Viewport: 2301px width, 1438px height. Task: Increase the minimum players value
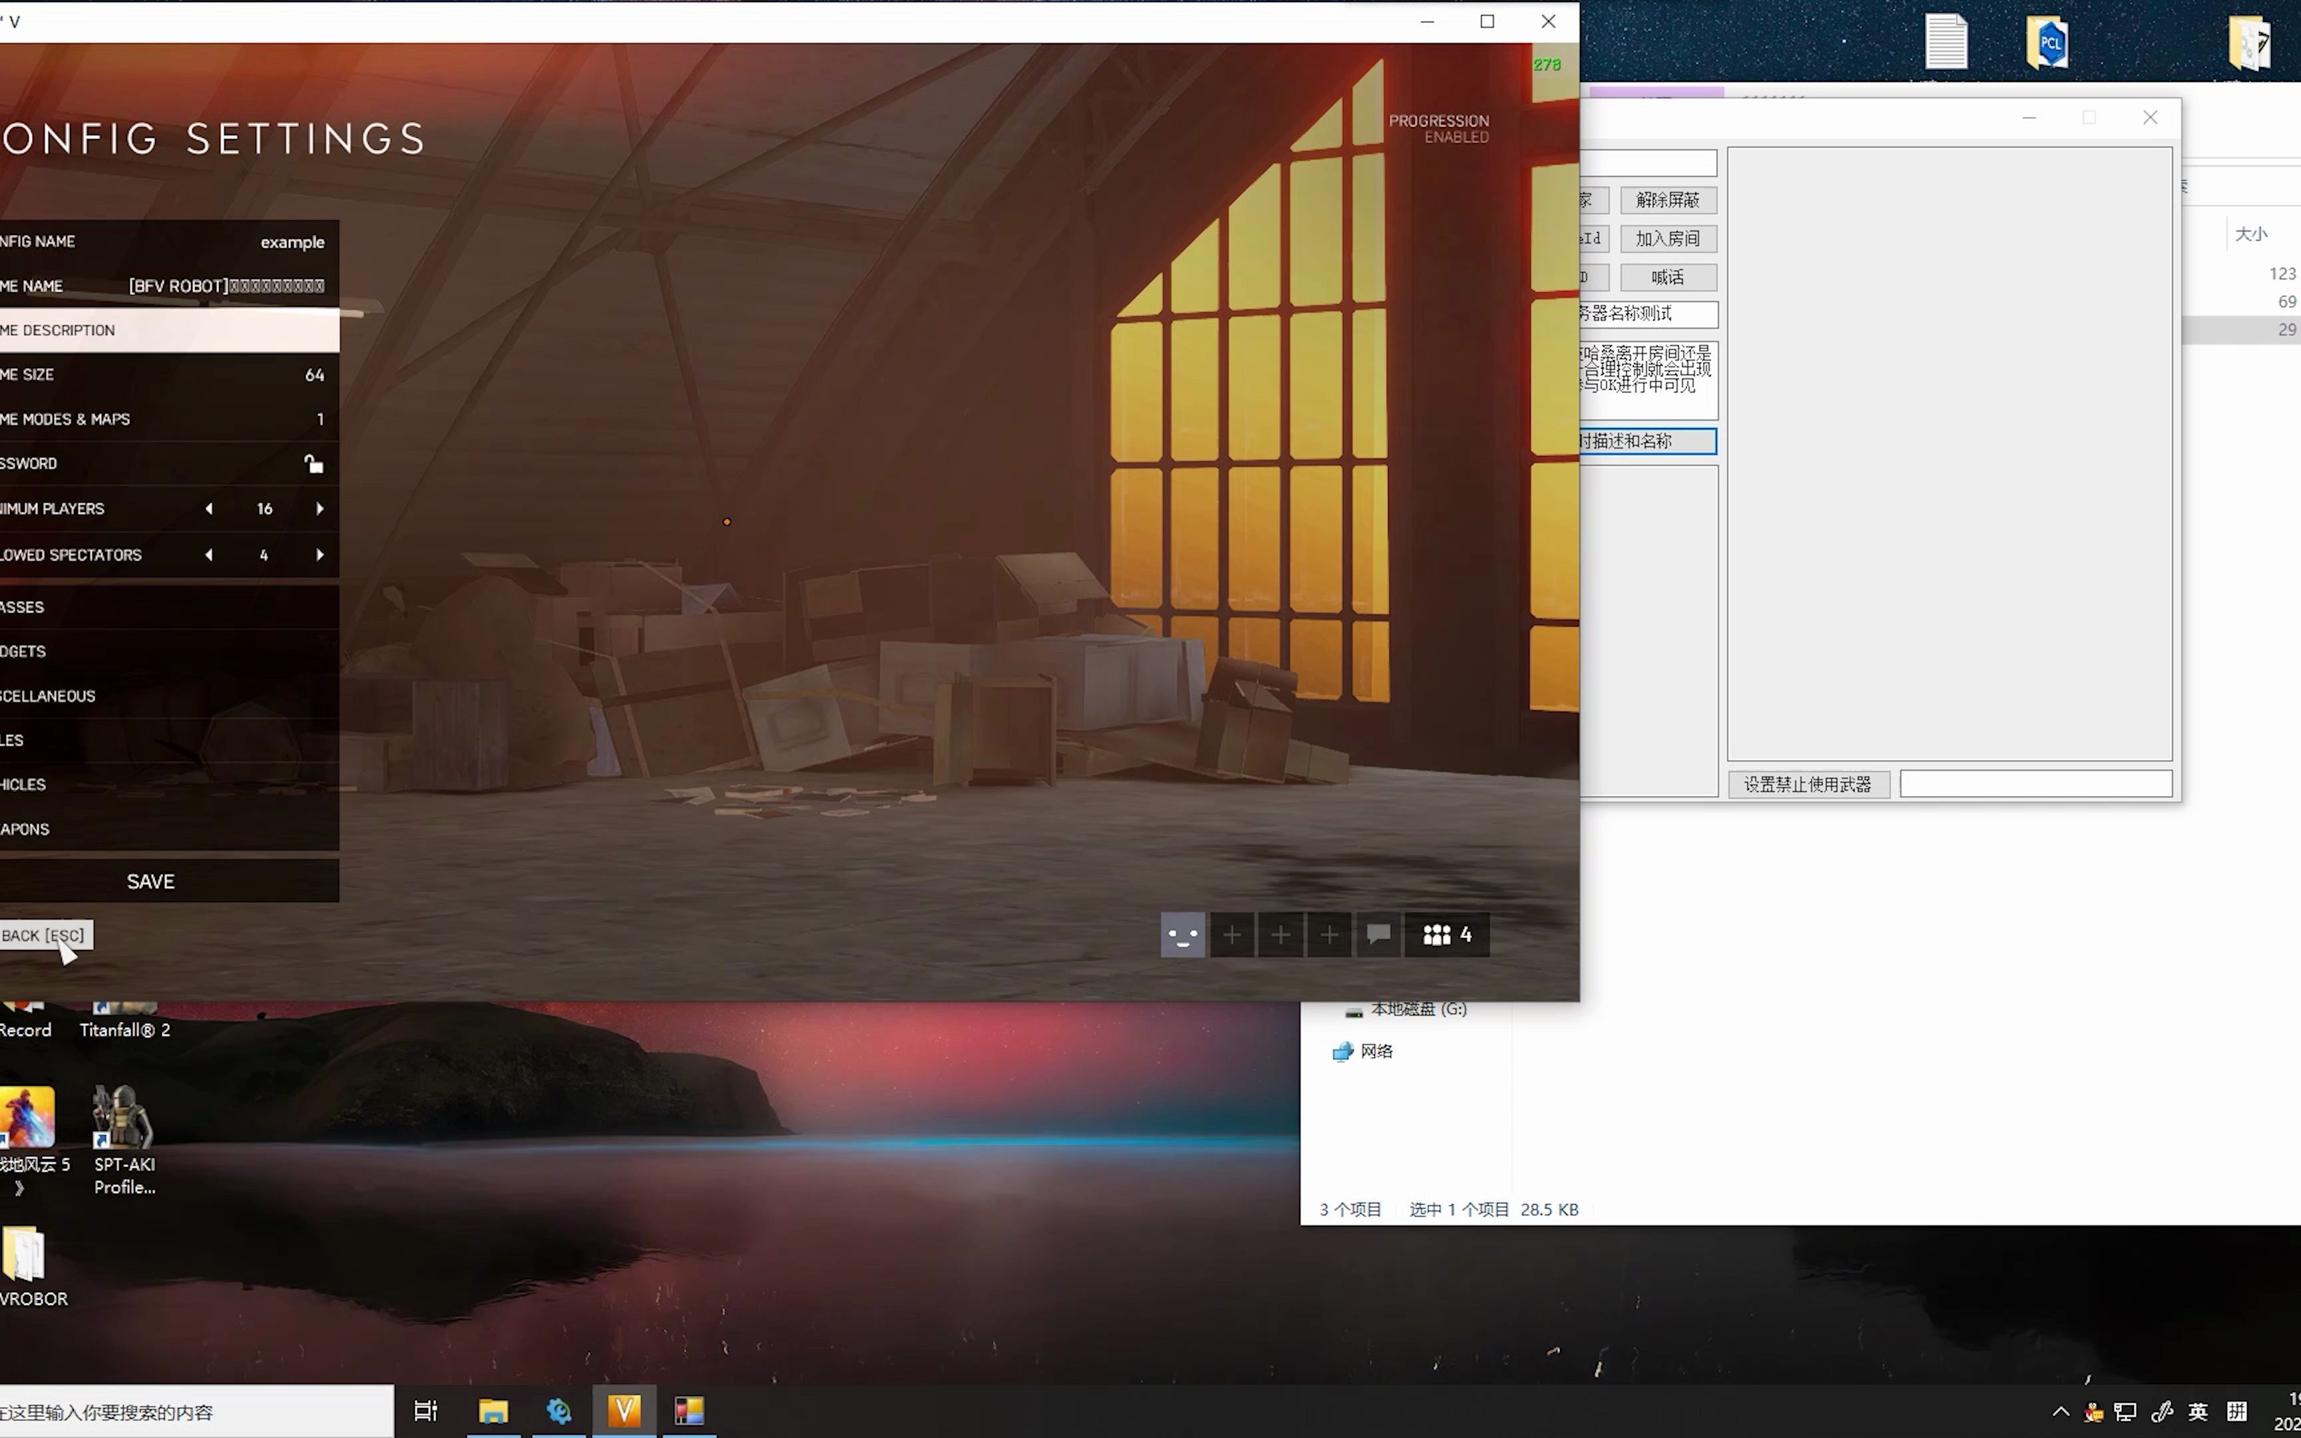[320, 509]
